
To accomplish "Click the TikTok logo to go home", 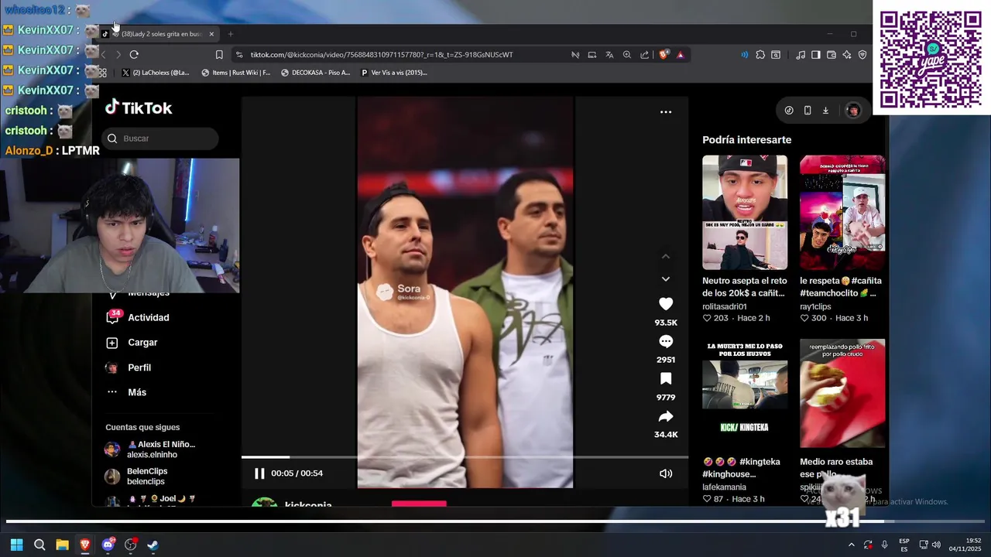I will [139, 108].
